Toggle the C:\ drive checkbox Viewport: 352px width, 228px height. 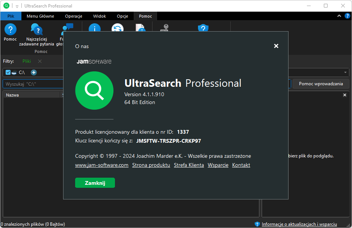[x=8, y=72]
